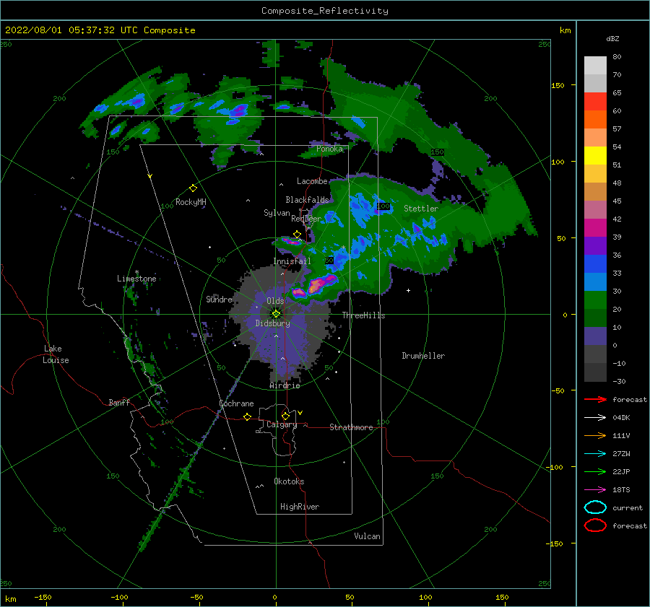Click the yellow diamond marker above RockyMH
The width and height of the screenshot is (650, 607).
tap(193, 188)
